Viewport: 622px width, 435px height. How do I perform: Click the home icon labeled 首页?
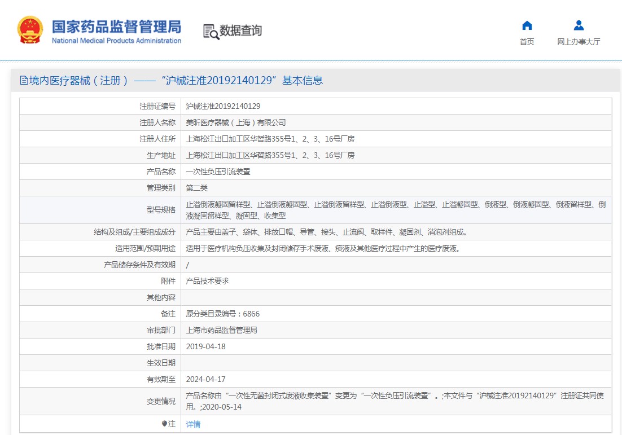527,25
